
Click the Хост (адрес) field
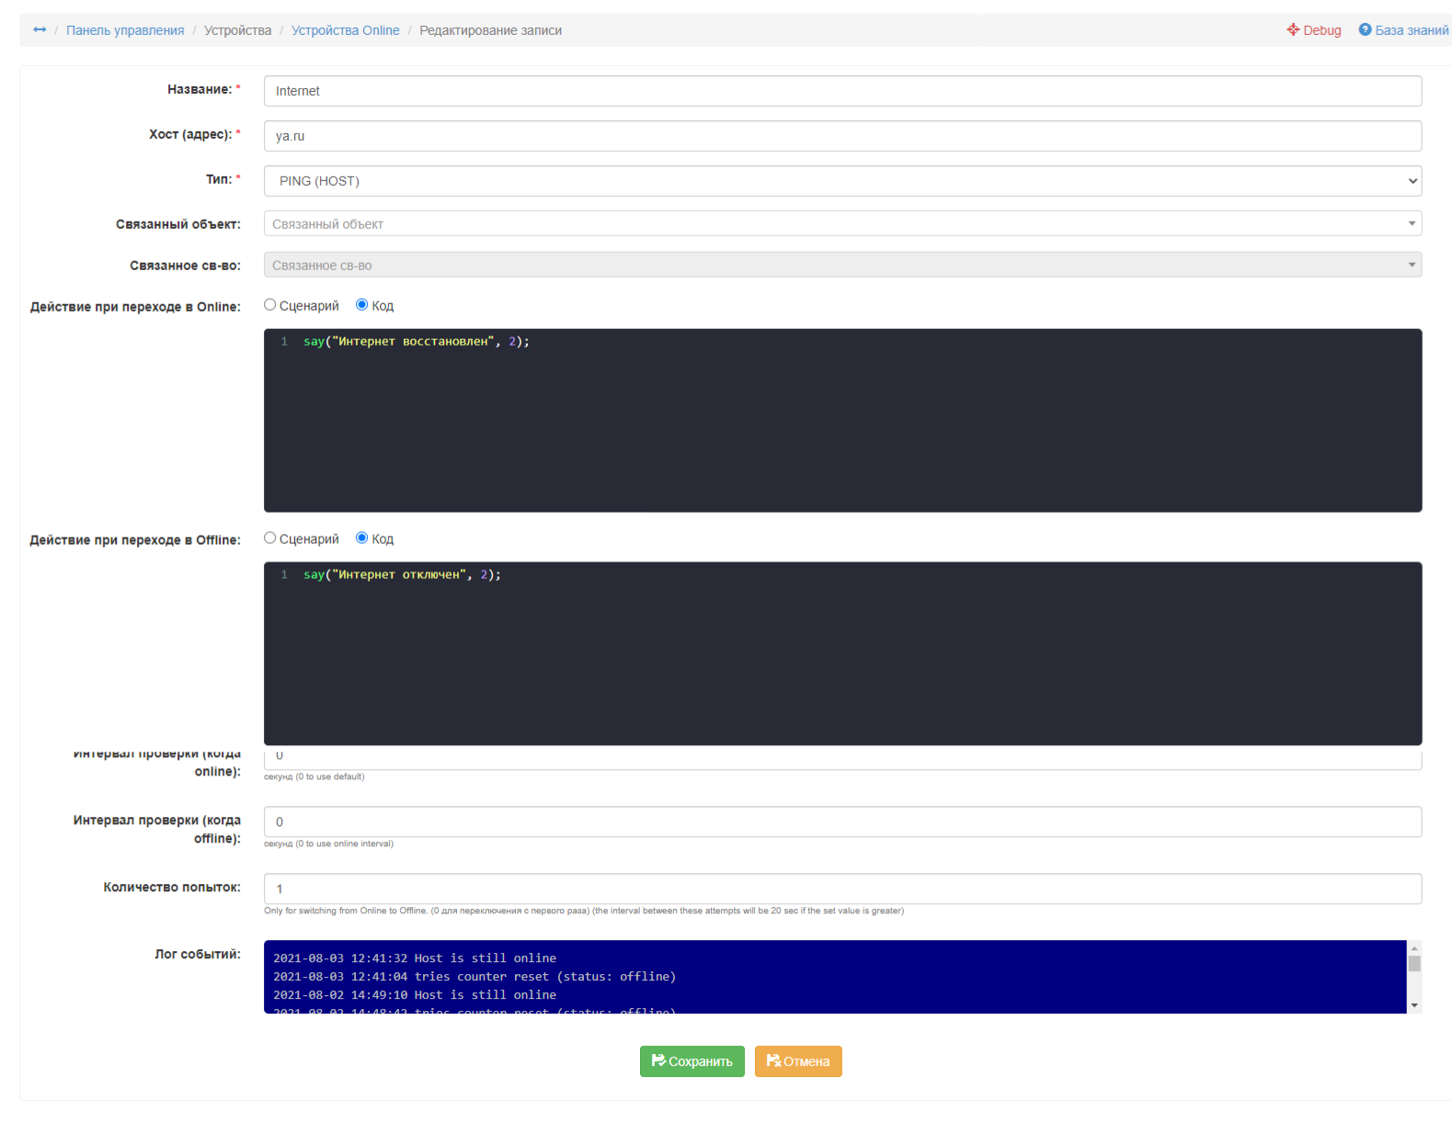coord(841,136)
